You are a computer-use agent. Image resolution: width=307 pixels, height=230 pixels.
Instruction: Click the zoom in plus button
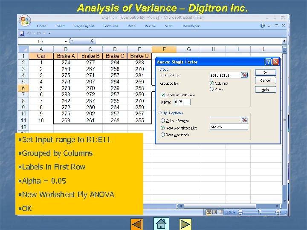278,212
